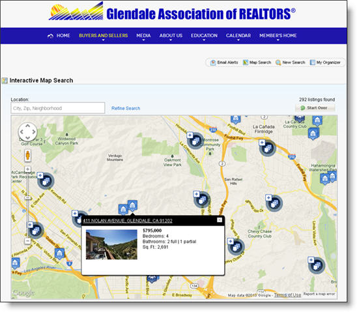Go to the HOME menu item

(63, 36)
